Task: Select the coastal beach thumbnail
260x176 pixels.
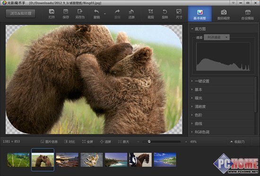Action: point(116,160)
